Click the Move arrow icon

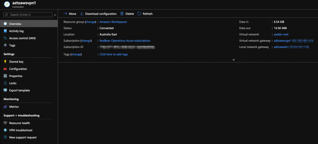click(65, 14)
